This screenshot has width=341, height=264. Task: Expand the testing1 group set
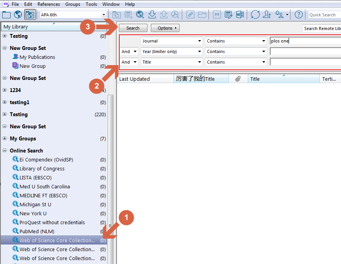[x=4, y=102]
